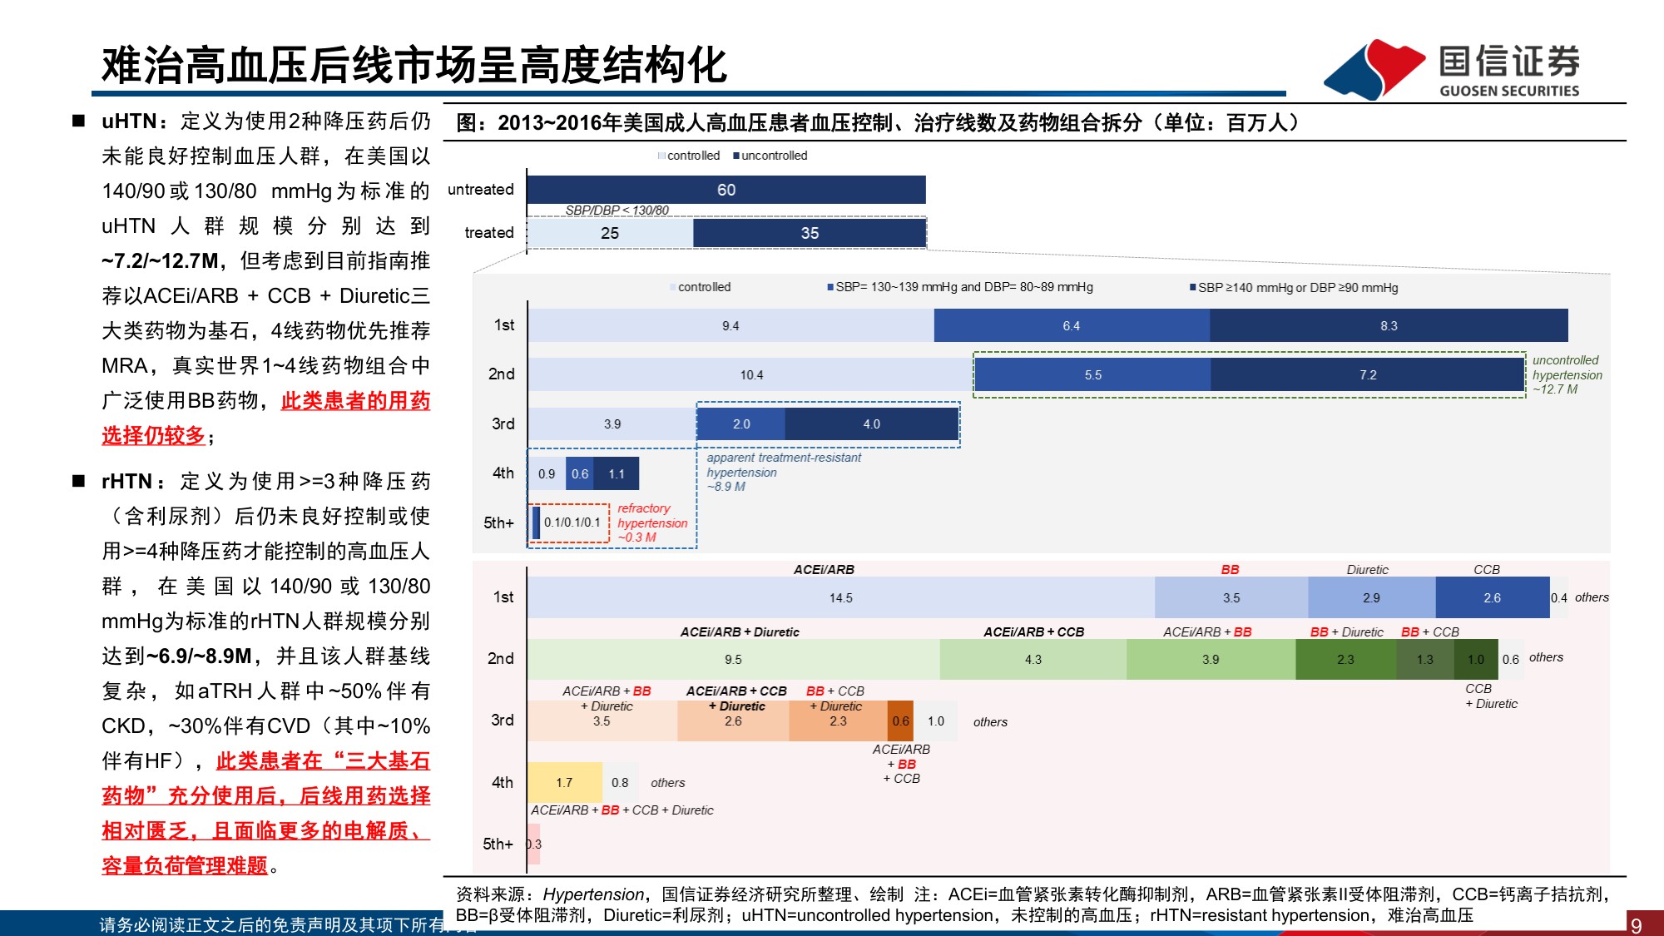The height and width of the screenshot is (936, 1664).
Task: Click the 3rd-line segment labeled 4.0
Action: pyautogui.click(x=871, y=423)
